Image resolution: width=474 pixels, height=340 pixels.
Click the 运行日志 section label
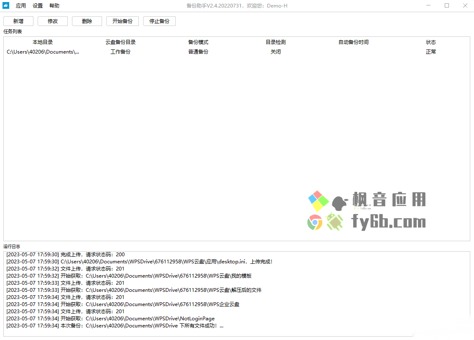[12, 247]
